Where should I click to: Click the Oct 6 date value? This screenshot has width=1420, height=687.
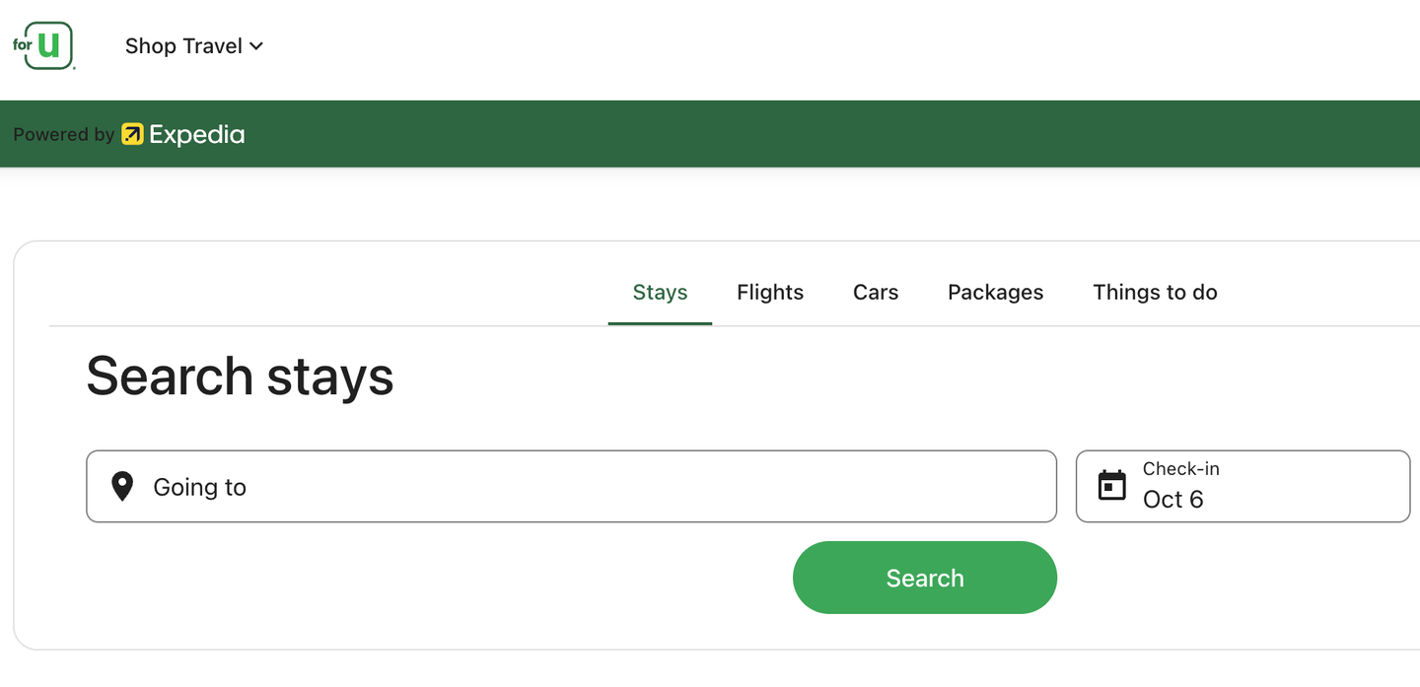point(1172,500)
